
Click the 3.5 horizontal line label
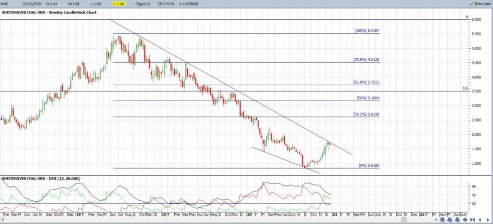[465, 89]
